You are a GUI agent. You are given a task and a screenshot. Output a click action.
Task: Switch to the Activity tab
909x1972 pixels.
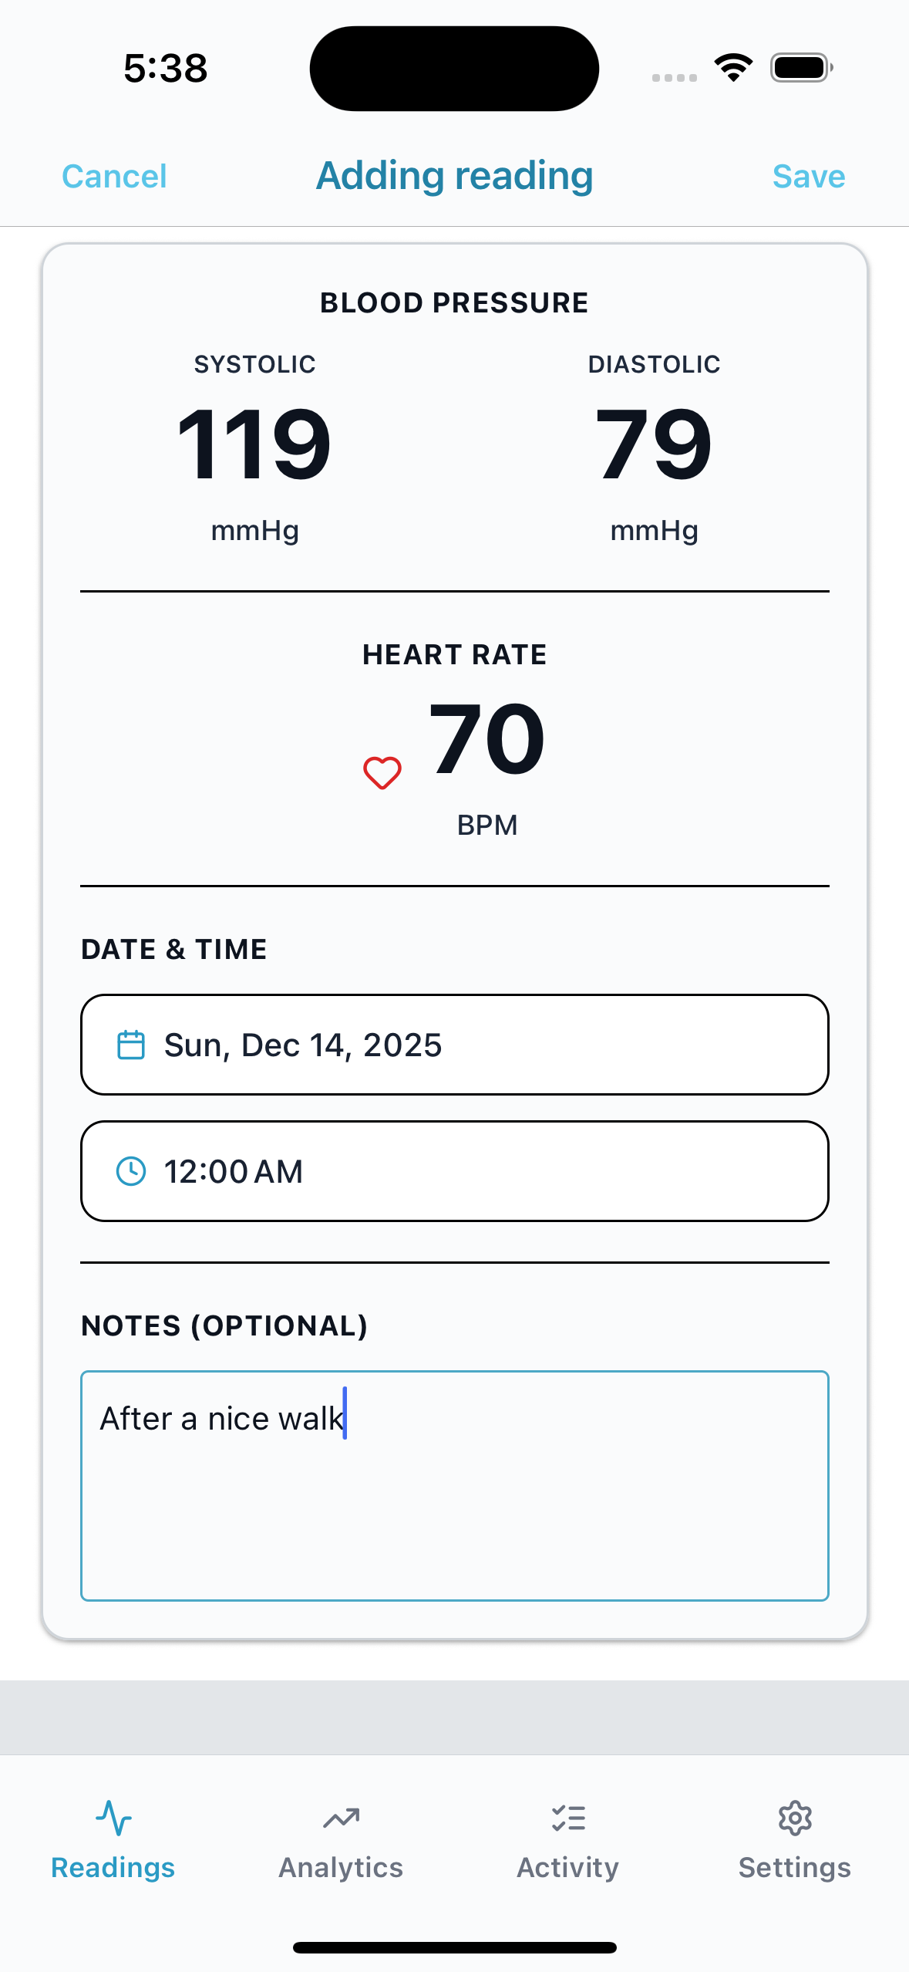(568, 1841)
